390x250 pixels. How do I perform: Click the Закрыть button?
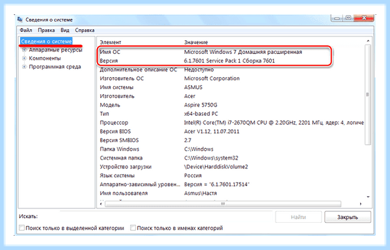(348, 217)
